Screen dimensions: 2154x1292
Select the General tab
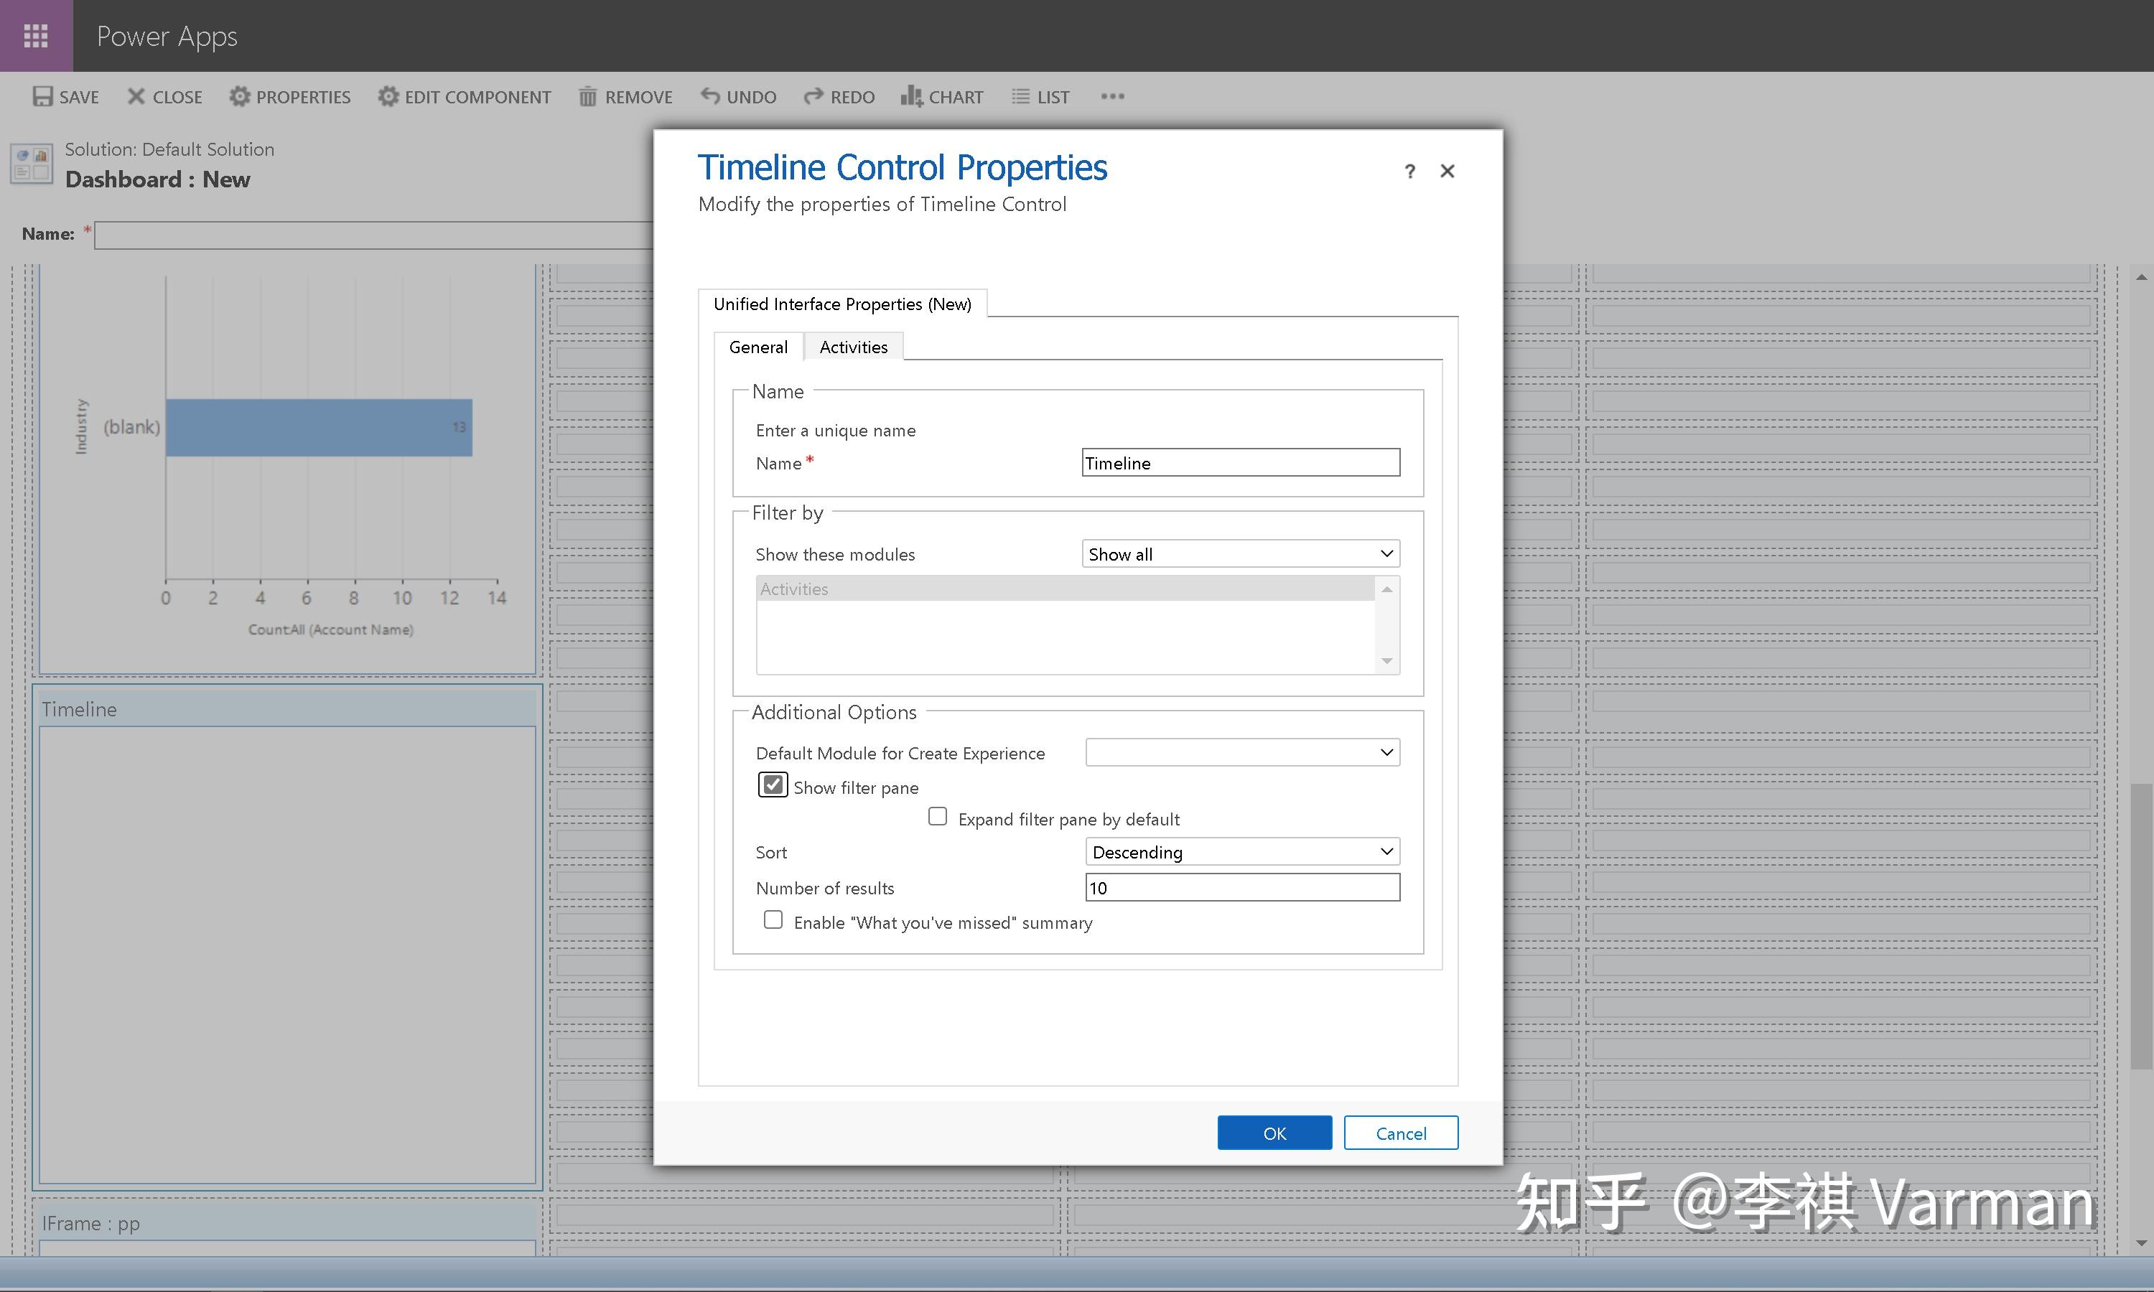click(757, 347)
